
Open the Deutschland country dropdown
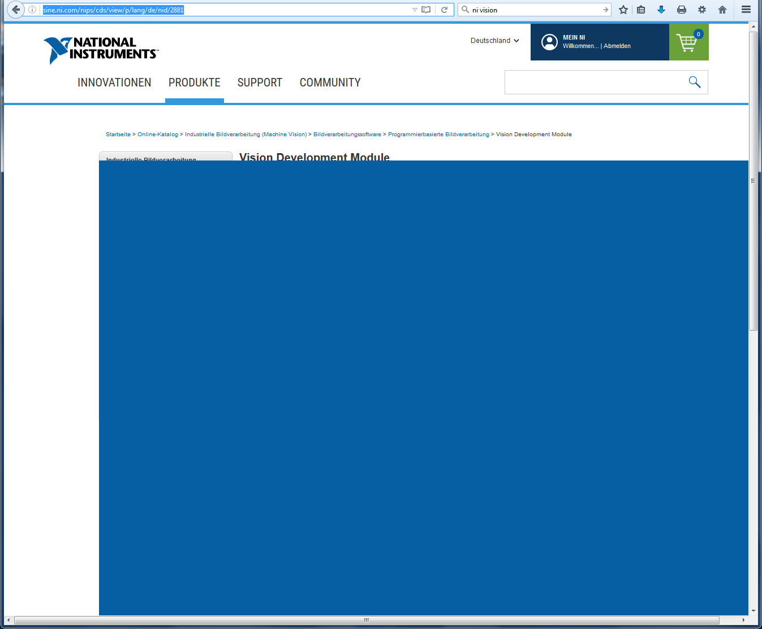tap(494, 41)
